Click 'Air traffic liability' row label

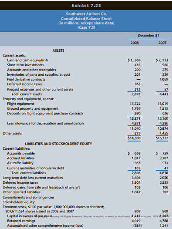(x=20, y=163)
